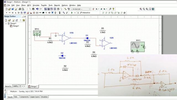The width and height of the screenshot is (177, 100).
Task: Click the Open icon in Design Toolbox
Action: [x=9, y=20]
